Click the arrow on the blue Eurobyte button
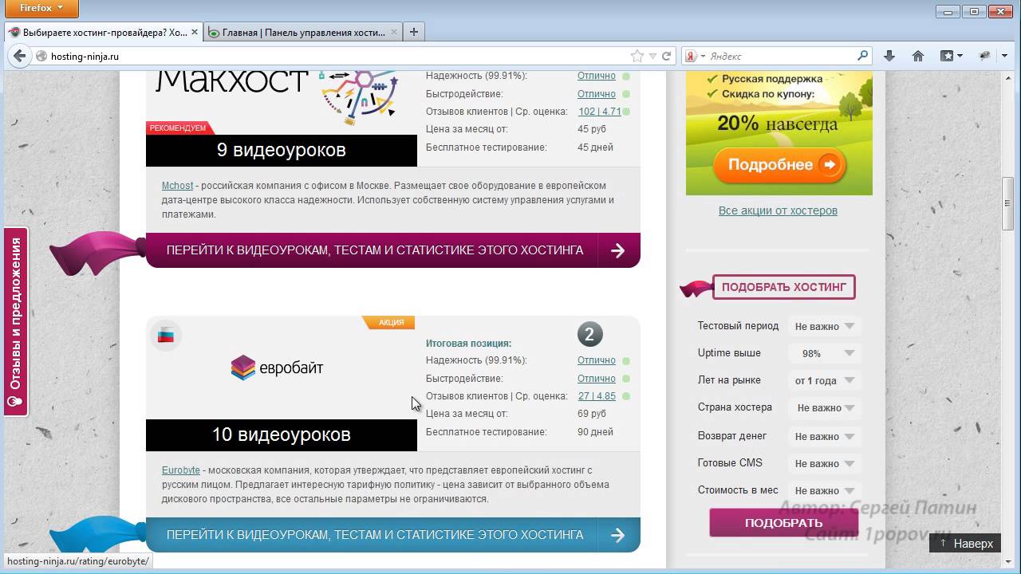1021x574 pixels. (618, 535)
